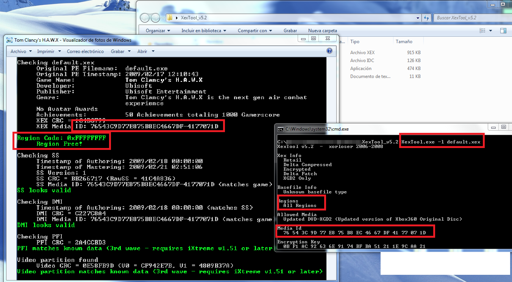Go back in the XexTool_v5.2 Explorer window
Image resolution: width=512 pixels, height=282 pixels.
click(x=145, y=18)
